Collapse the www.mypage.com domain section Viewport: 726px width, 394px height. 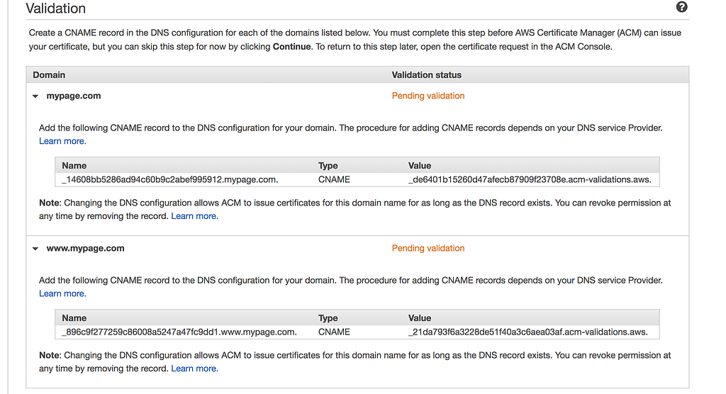[35, 249]
